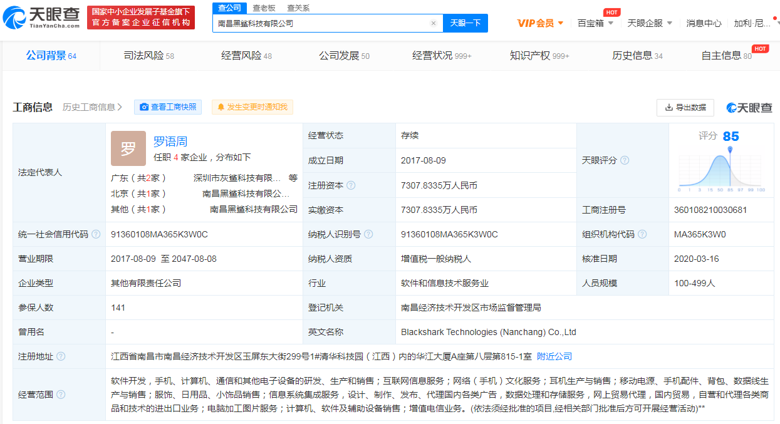Click the 组织机构代码 value MA365K3W0
The width and height of the screenshot is (780, 424).
point(700,234)
